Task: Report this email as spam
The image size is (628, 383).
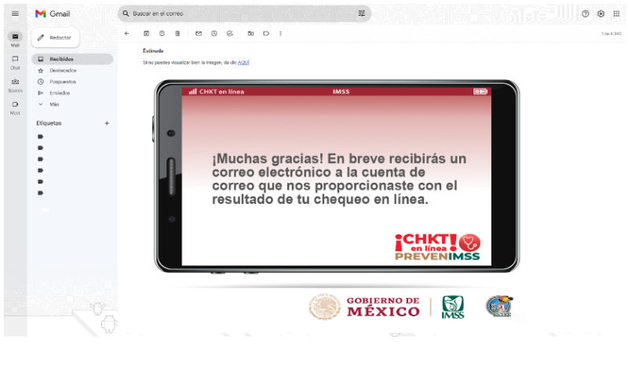Action: click(x=162, y=34)
